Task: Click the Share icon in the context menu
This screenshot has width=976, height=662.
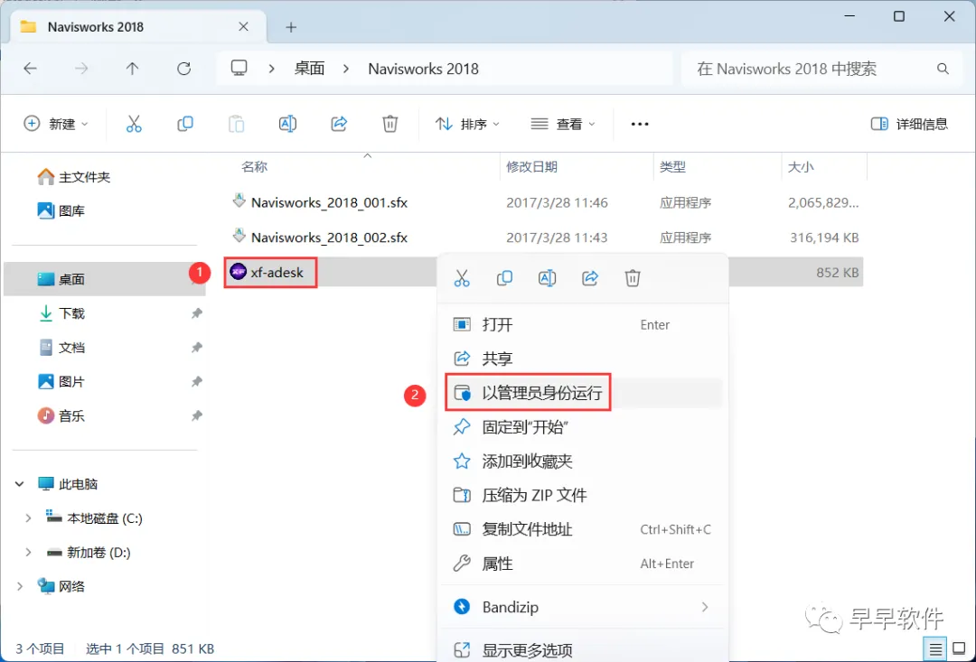Action: pos(590,278)
